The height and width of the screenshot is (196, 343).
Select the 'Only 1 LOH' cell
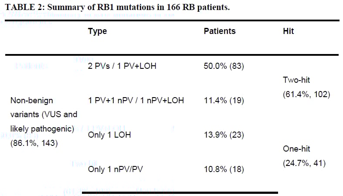pyautogui.click(x=109, y=135)
